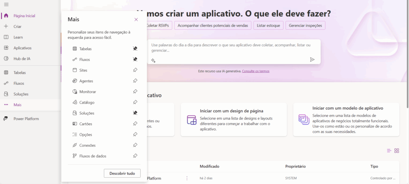Screen dimensions: 409x184
Task: Choose the Gerenciar inspeções suggestion
Action: pos(306,25)
